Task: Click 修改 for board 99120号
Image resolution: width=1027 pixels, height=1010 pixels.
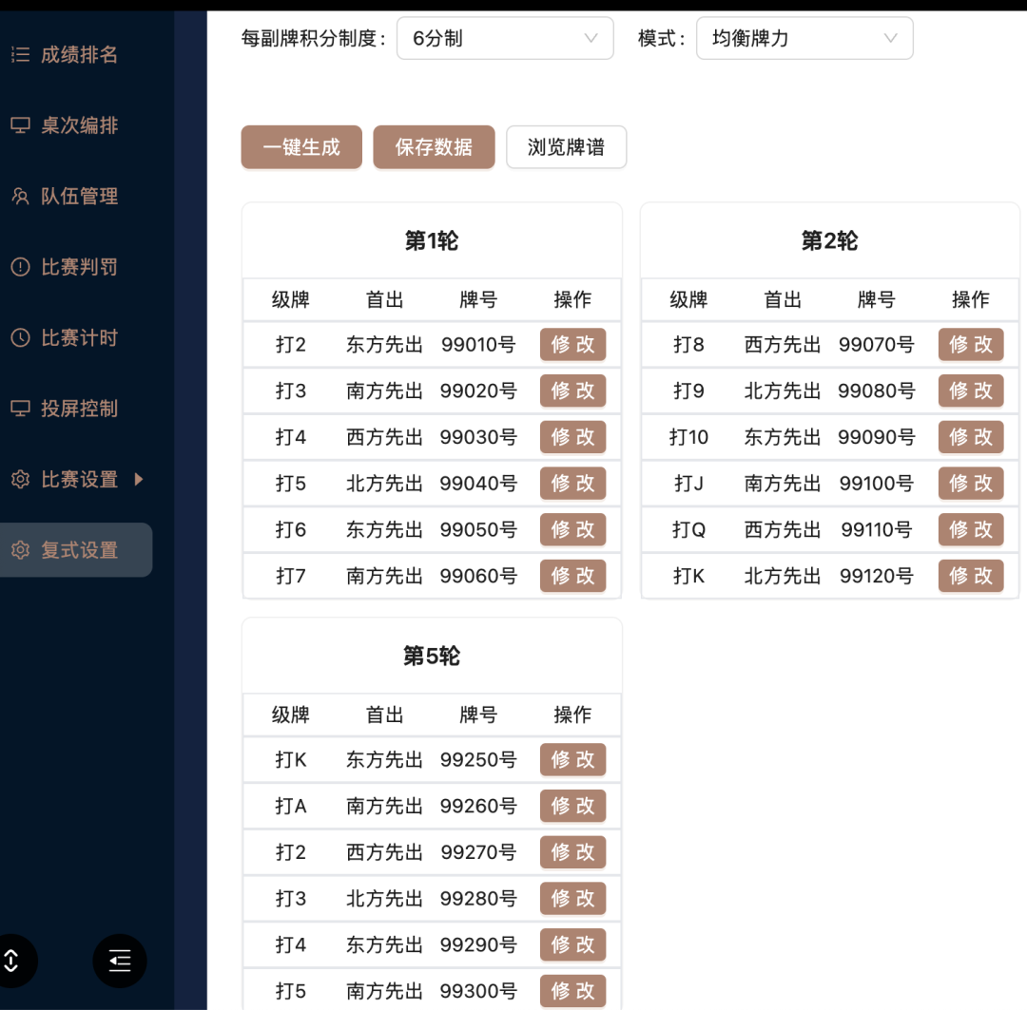Action: pos(971,576)
